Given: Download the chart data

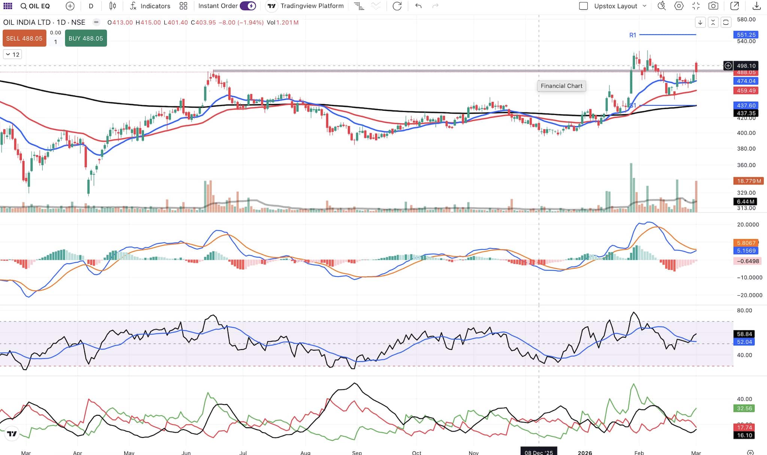Looking at the screenshot, I should click(x=757, y=6).
